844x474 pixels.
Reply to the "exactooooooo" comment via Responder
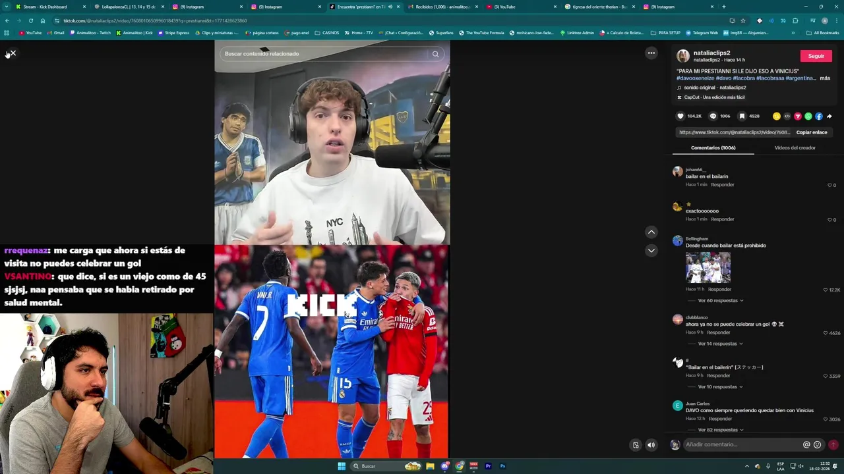pos(722,219)
